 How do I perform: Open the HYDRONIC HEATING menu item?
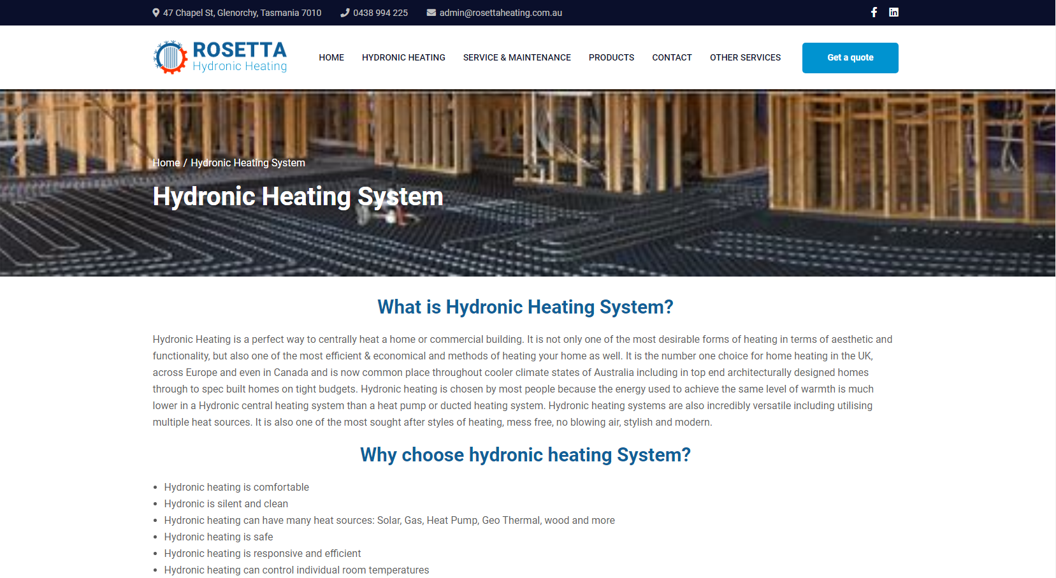(x=403, y=57)
